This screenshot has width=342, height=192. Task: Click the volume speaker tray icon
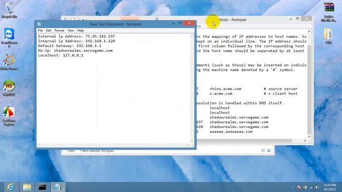tap(317, 187)
